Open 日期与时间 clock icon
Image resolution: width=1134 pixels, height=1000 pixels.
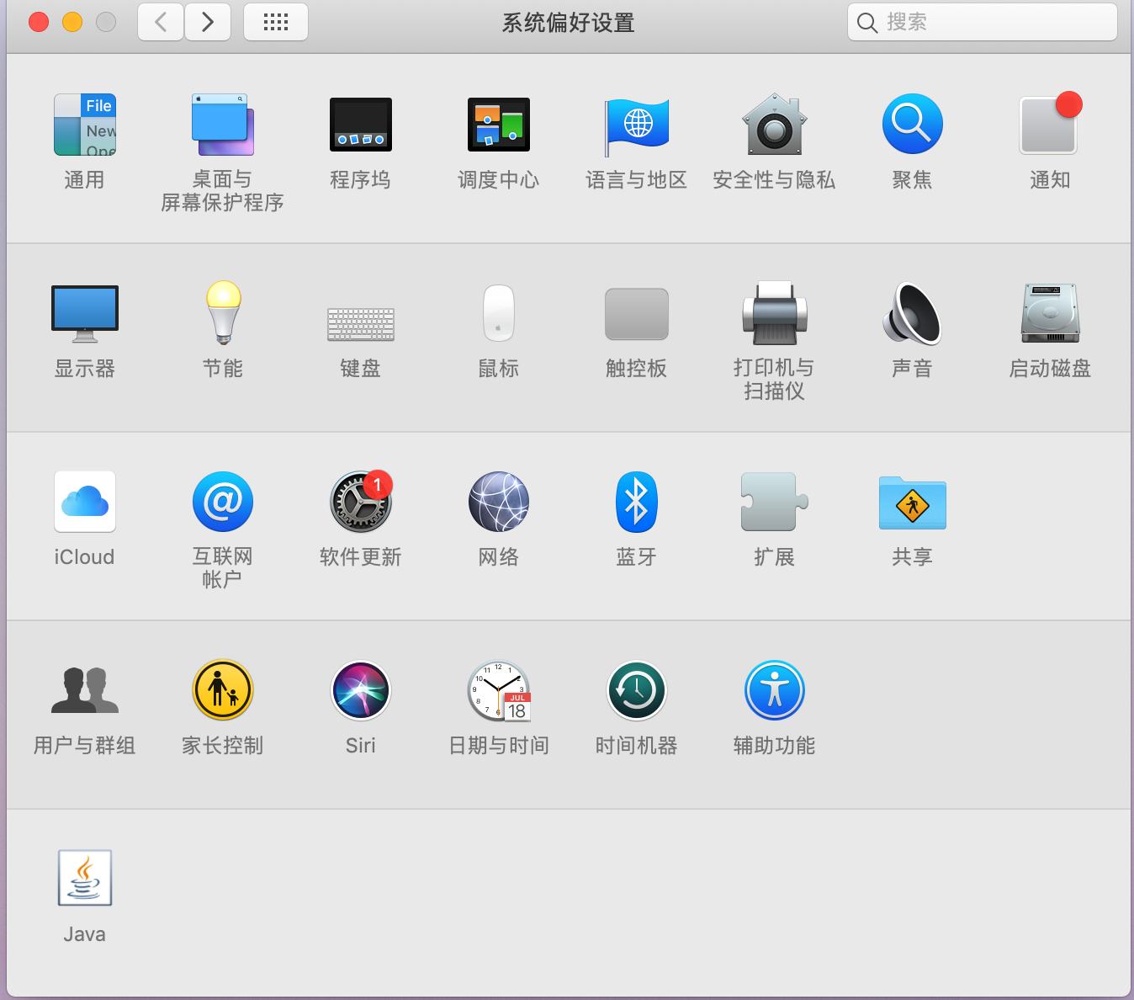(499, 691)
